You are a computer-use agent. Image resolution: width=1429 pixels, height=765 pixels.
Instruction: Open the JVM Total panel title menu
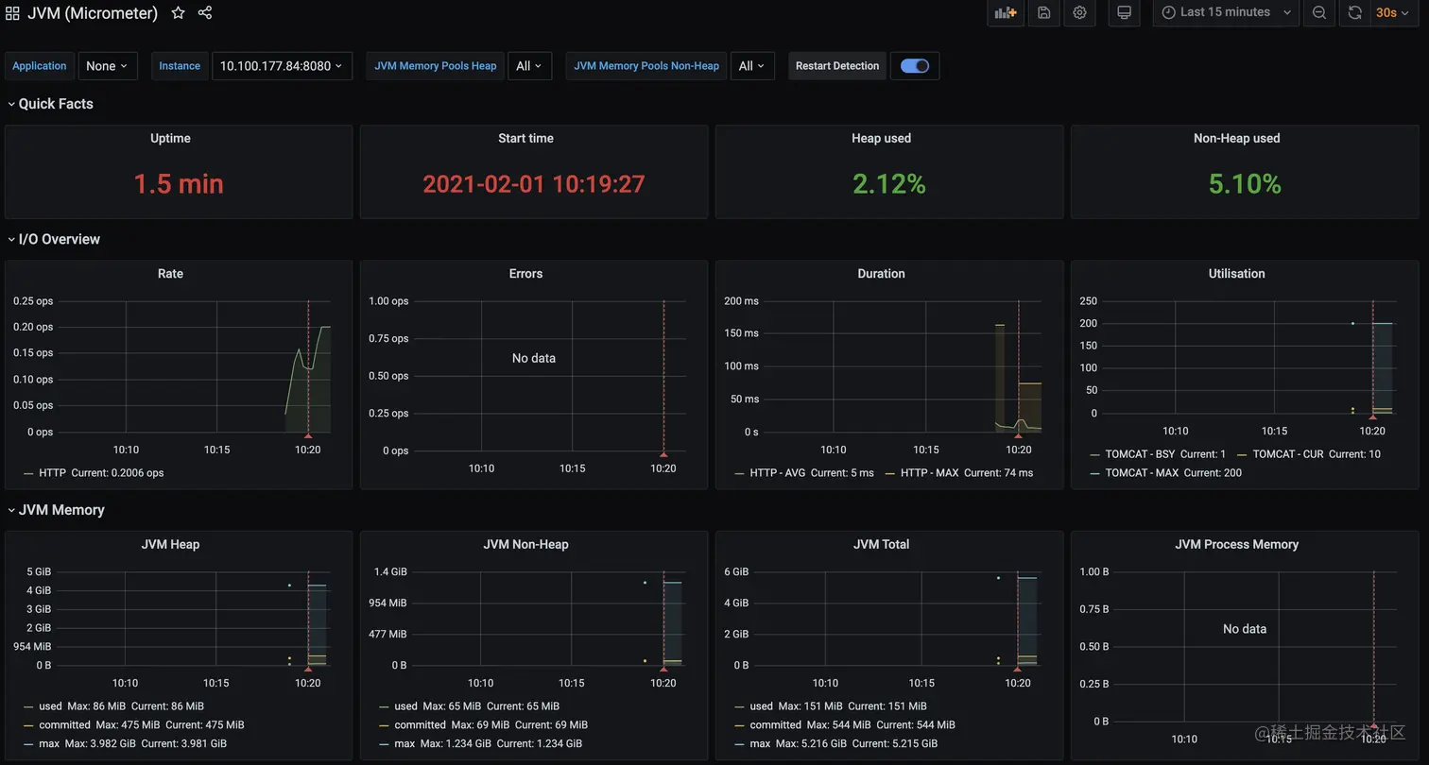(881, 544)
